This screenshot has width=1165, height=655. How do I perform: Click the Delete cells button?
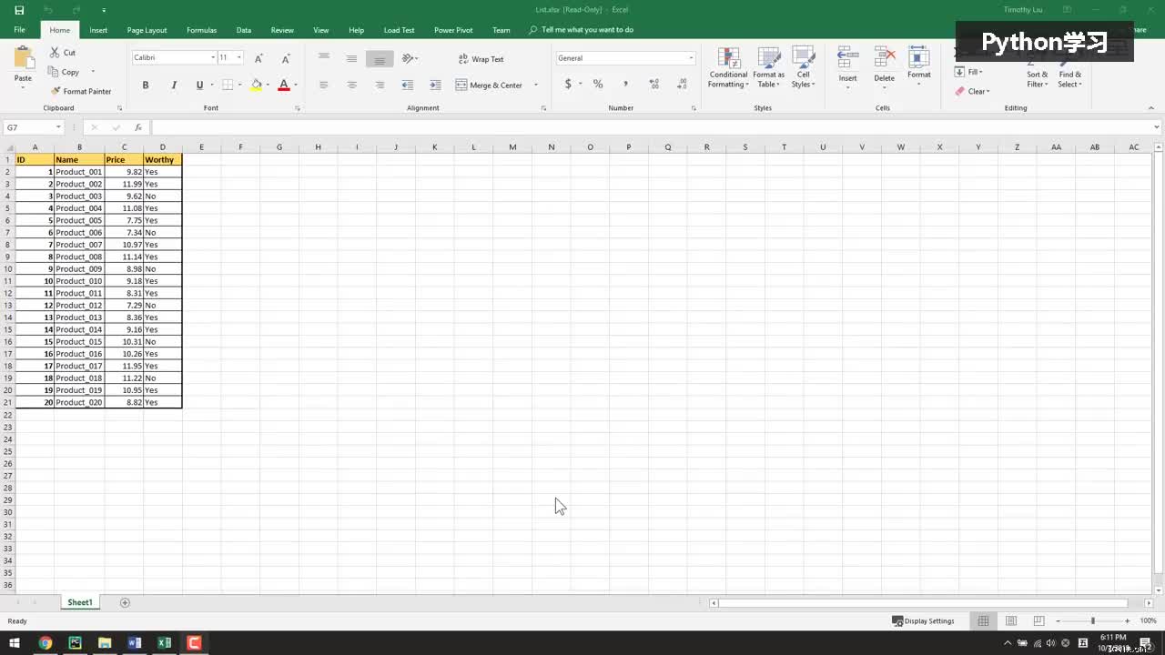click(x=884, y=67)
